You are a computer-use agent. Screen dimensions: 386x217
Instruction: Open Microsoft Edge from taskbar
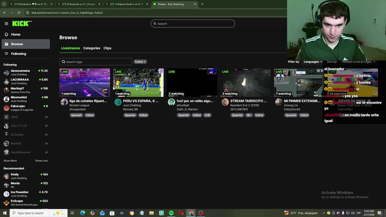pyautogui.click(x=82, y=213)
